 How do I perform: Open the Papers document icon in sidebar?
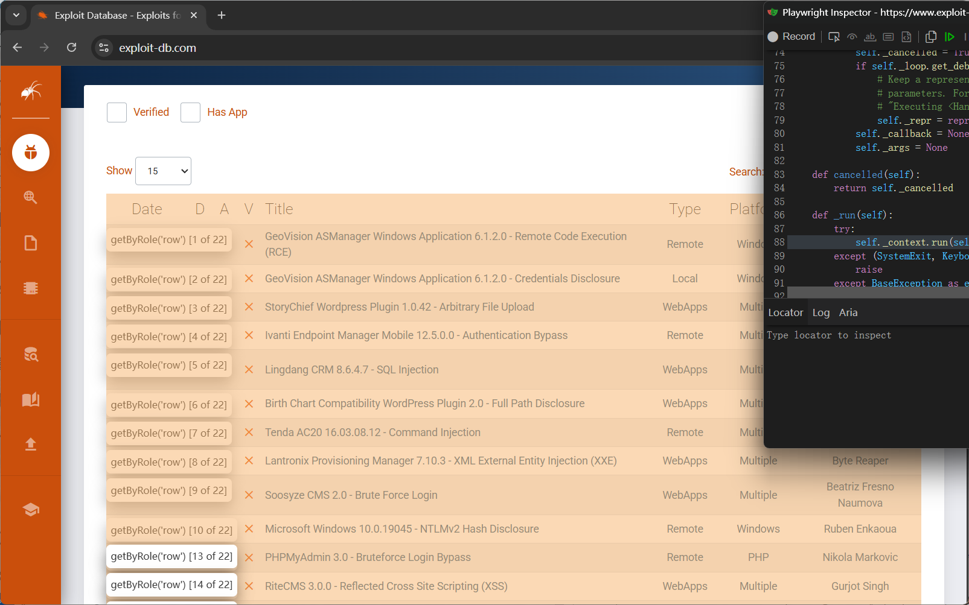(x=31, y=243)
